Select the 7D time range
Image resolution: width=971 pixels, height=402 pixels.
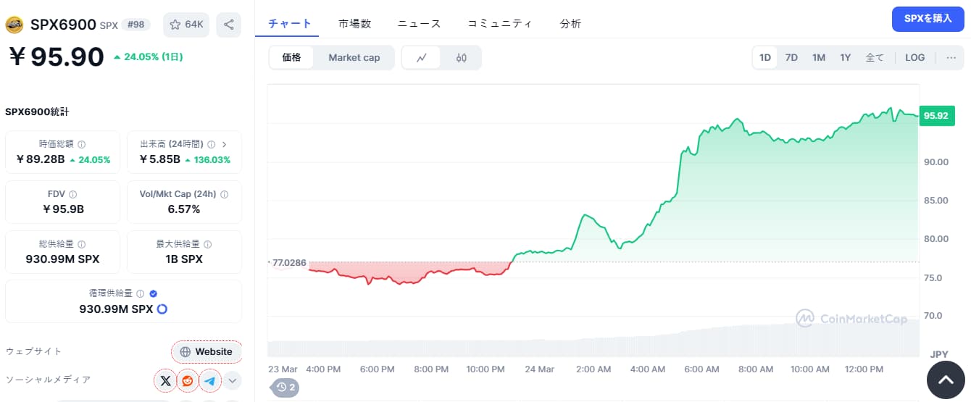pyautogui.click(x=791, y=58)
